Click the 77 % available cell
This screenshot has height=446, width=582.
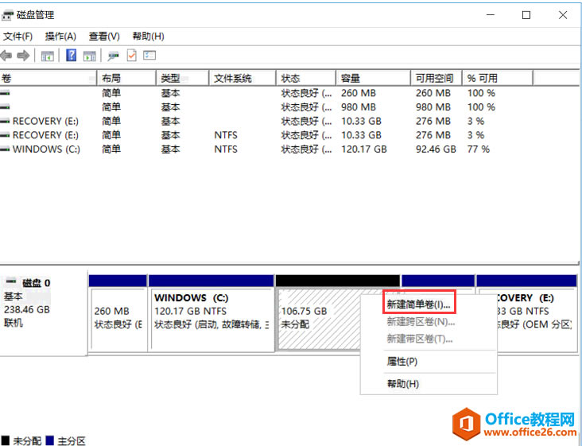(x=478, y=149)
